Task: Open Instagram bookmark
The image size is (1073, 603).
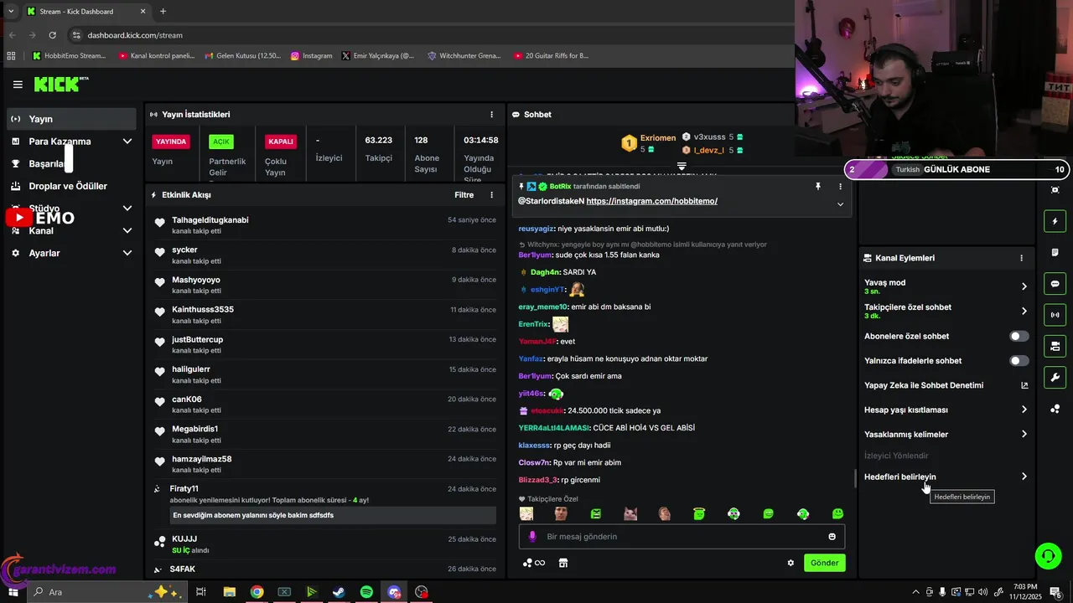Action: (312, 55)
